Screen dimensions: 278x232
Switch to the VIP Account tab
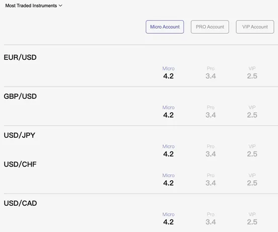255,27
